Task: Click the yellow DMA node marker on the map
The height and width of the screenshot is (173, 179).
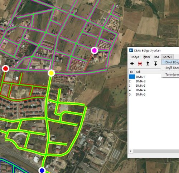Action: [x=51, y=73]
